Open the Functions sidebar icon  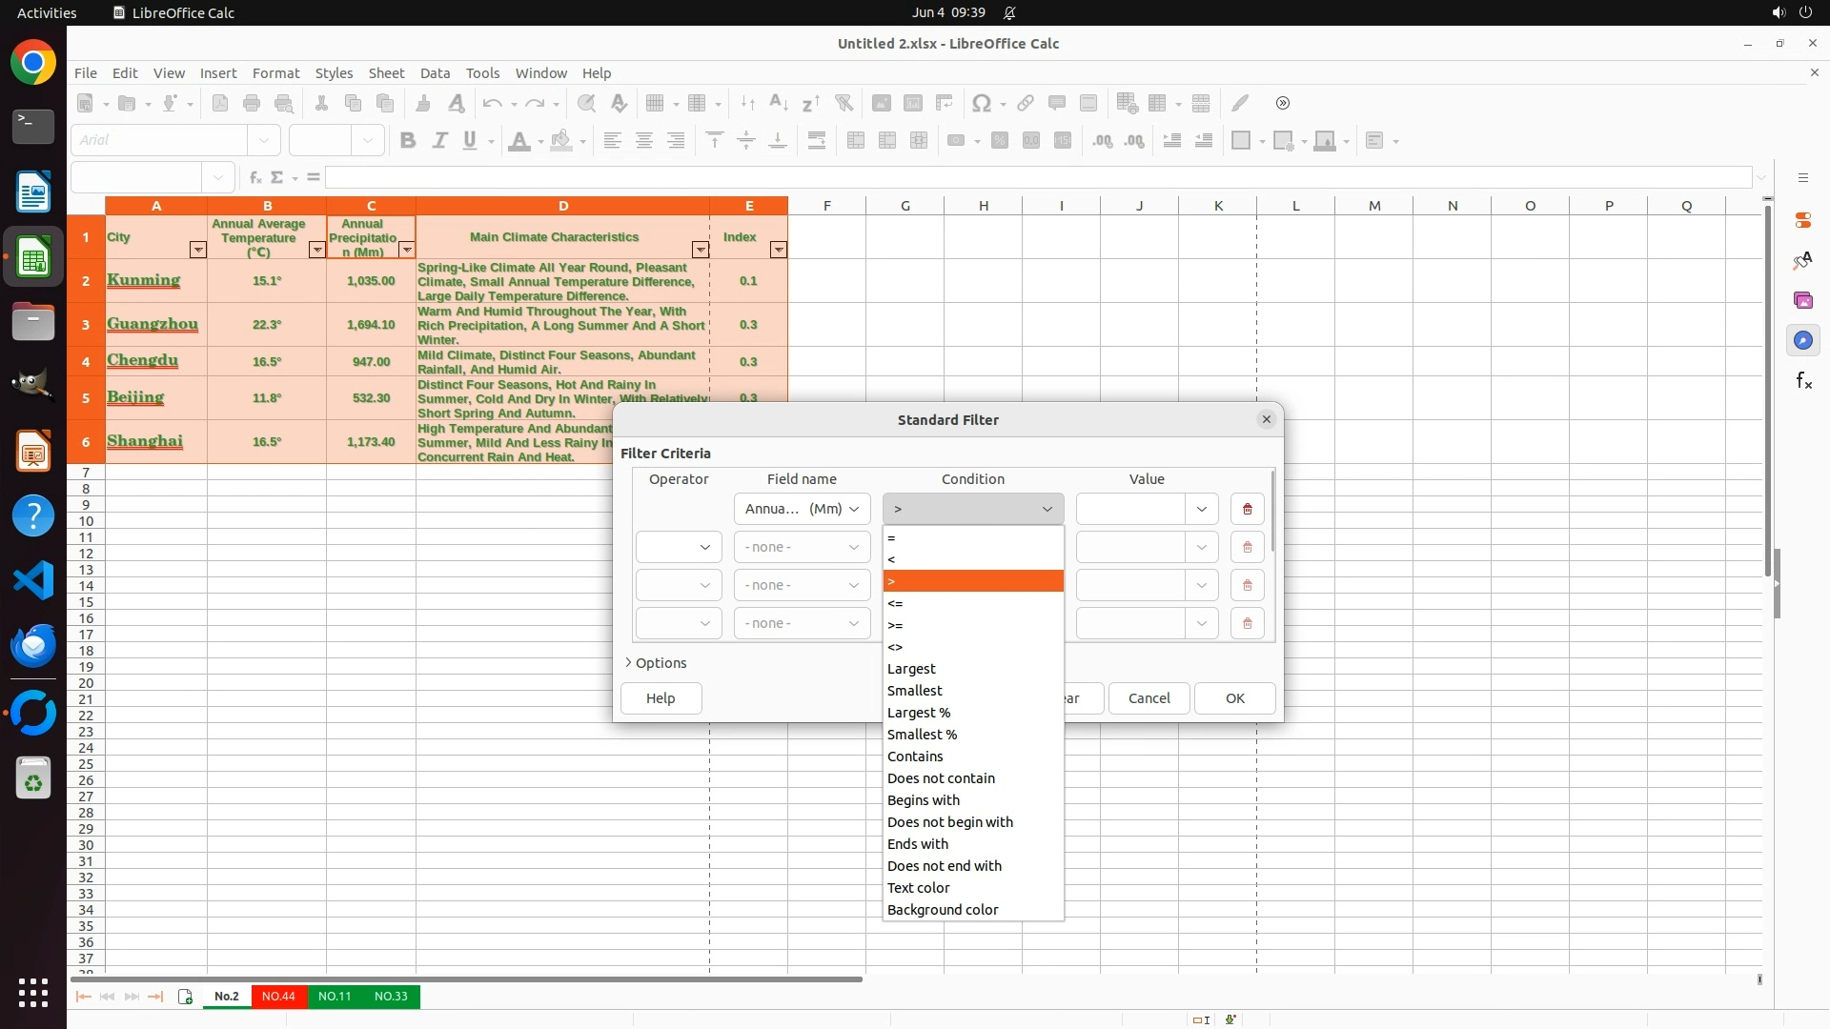pos(1803,381)
